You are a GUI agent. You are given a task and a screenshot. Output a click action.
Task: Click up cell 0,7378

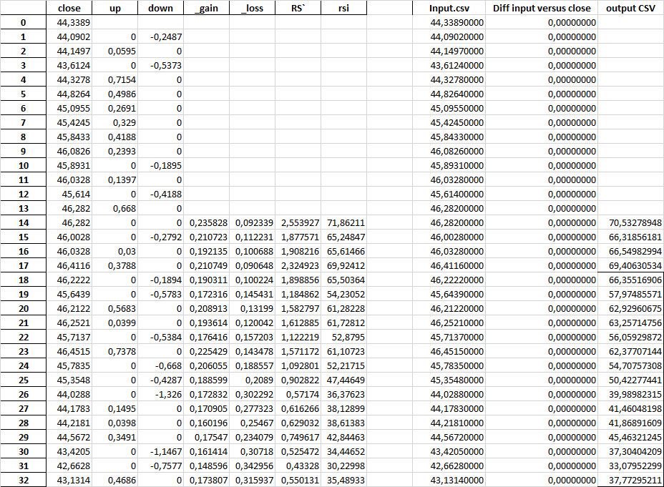[x=114, y=352]
